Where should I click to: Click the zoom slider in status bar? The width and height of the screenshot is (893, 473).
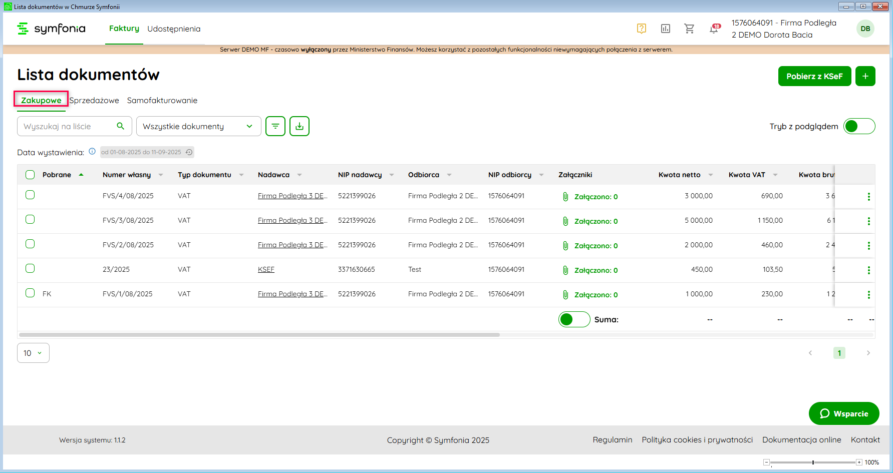click(x=813, y=462)
